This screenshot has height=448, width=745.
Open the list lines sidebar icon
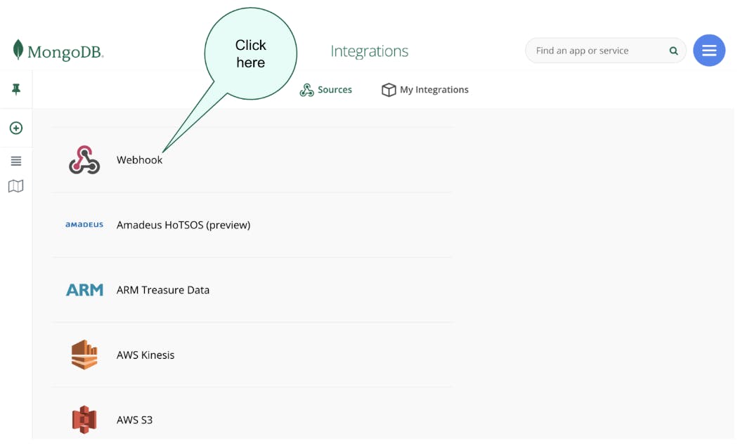click(16, 162)
